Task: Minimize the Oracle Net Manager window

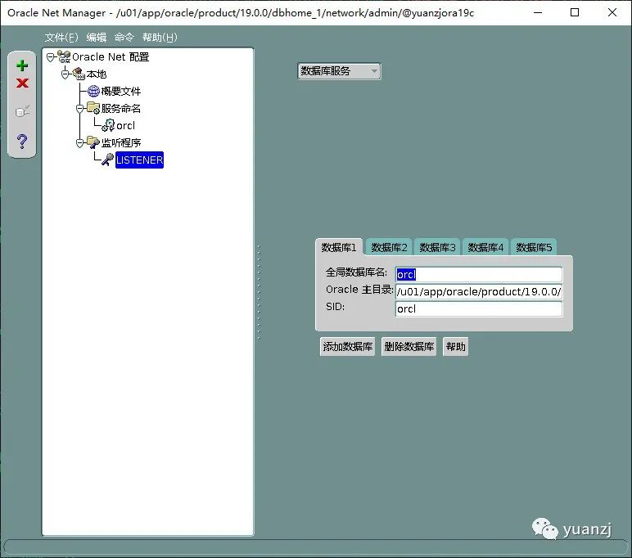Action: [x=538, y=12]
